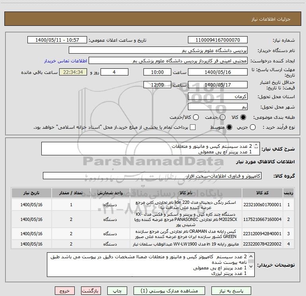The width and height of the screenshot is (306, 296).
Task: Click the شرح کلی نیاز text area
Action: (x=151, y=149)
